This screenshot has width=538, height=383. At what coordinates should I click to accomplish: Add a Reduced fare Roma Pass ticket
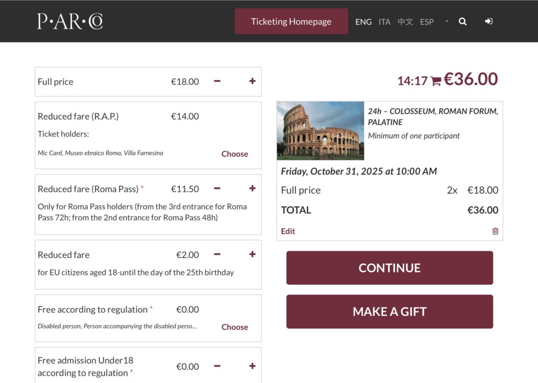[x=252, y=188]
